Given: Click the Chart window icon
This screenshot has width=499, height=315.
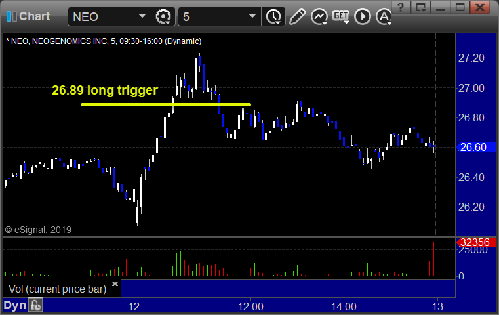Looking at the screenshot, I should tap(11, 16).
